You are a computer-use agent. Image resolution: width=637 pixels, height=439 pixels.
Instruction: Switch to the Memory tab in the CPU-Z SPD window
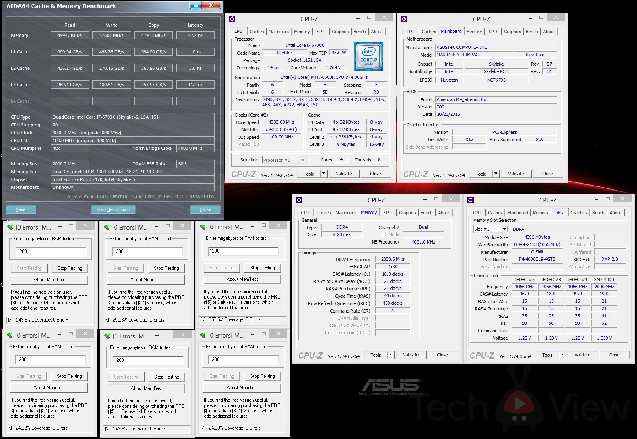(540, 213)
